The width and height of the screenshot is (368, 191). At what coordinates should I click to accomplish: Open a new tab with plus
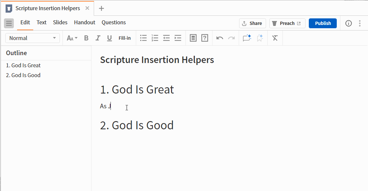point(101,9)
